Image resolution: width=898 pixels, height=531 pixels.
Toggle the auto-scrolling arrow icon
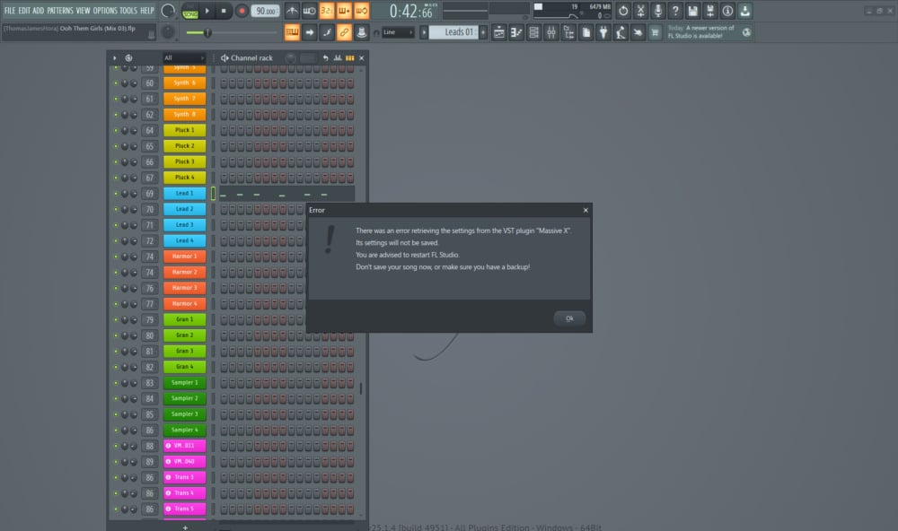point(310,32)
